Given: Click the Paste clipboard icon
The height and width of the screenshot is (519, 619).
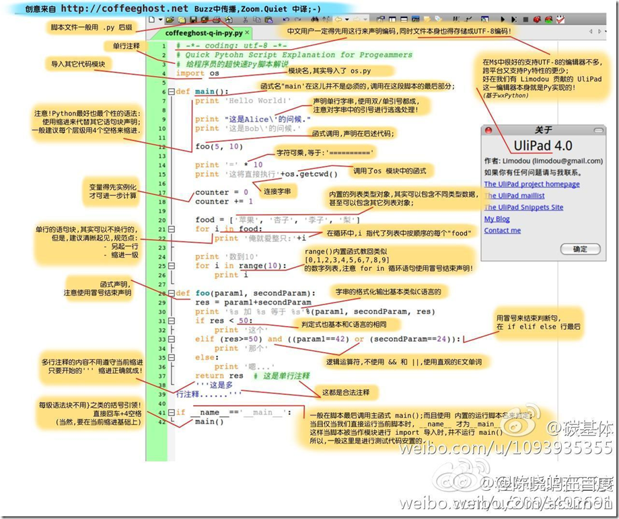Looking at the screenshot, I should 269,19.
